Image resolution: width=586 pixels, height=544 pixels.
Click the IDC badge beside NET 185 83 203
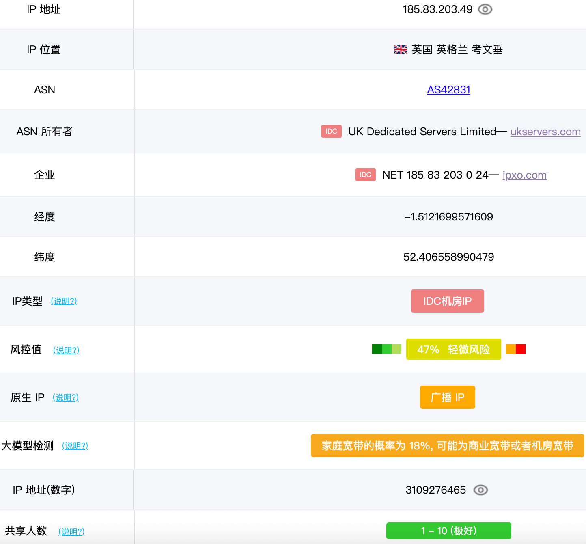click(x=365, y=175)
